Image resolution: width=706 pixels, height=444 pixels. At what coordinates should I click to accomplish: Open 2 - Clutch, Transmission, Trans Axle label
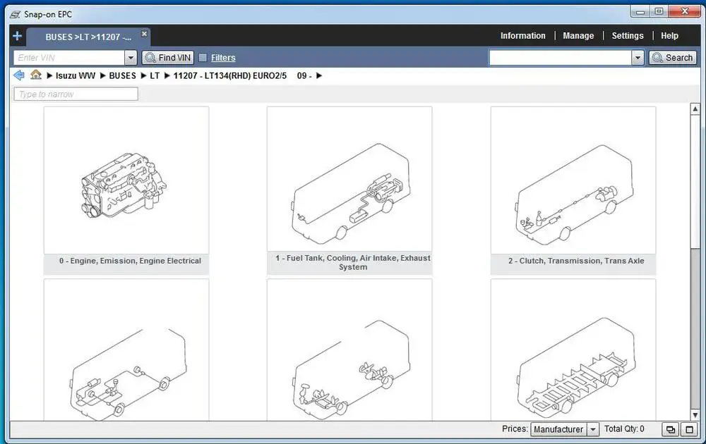point(576,261)
